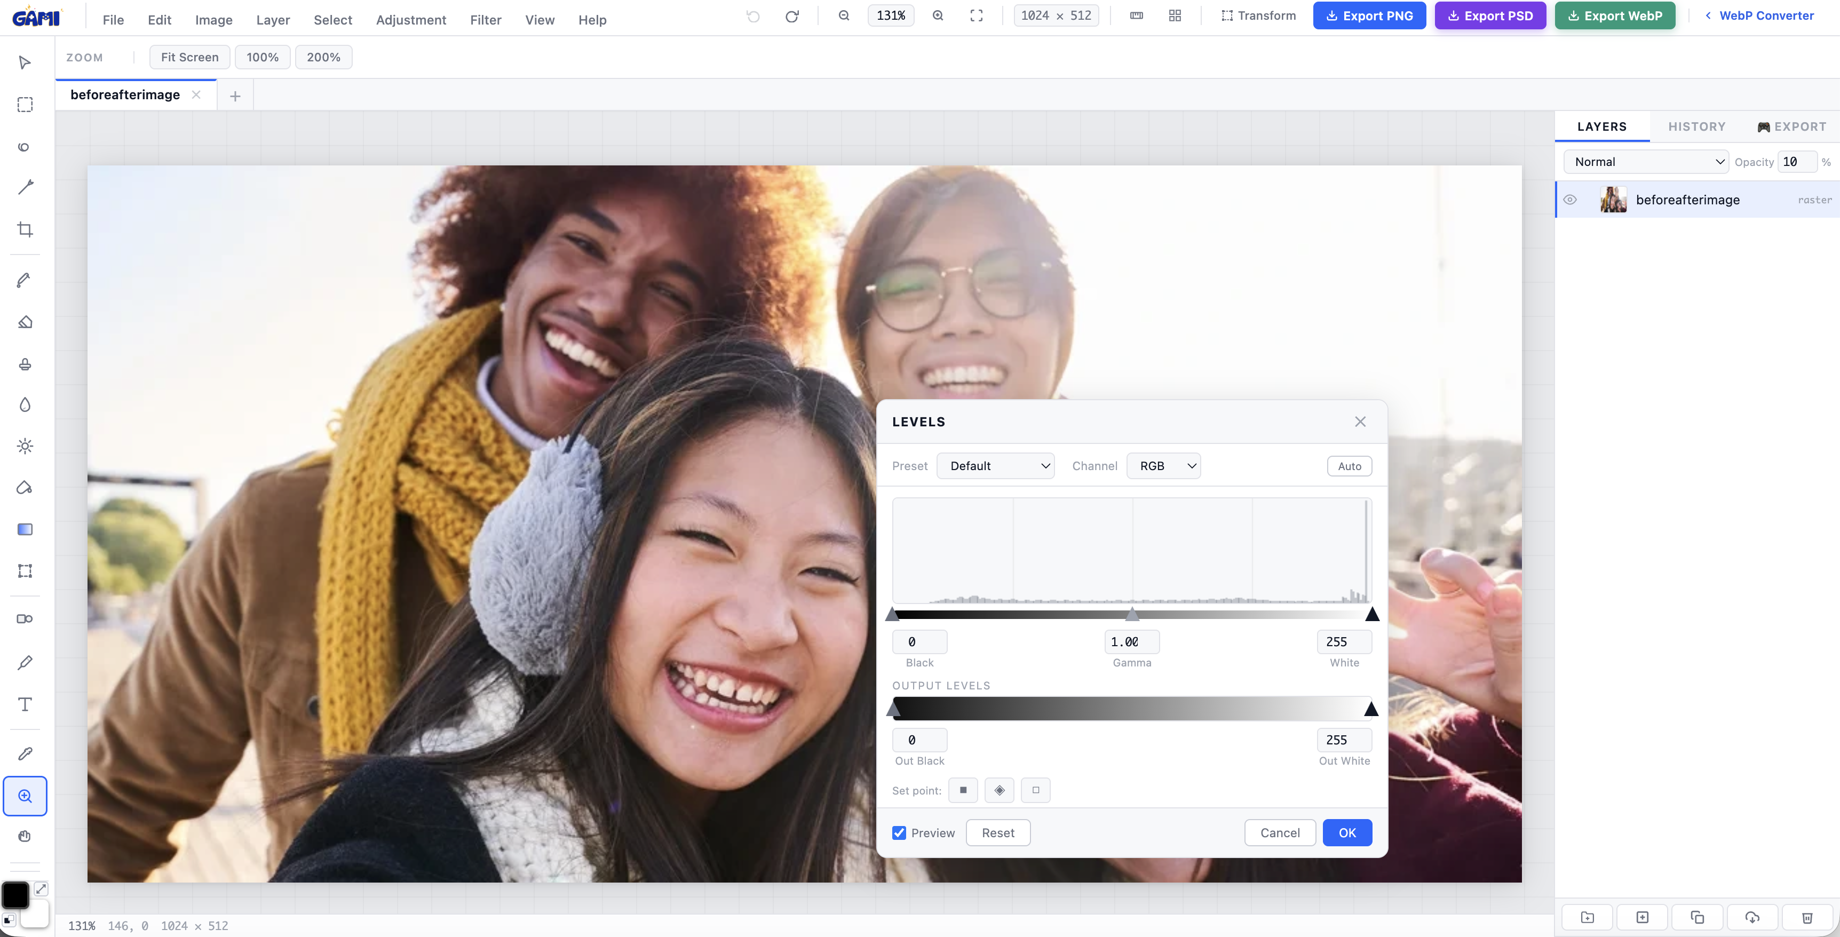The image size is (1840, 937).
Task: Select the Crop tool
Action: click(x=25, y=229)
